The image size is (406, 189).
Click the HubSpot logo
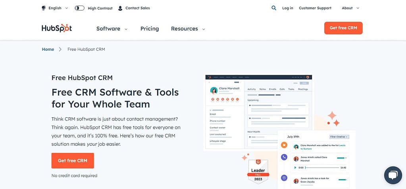tap(57, 28)
